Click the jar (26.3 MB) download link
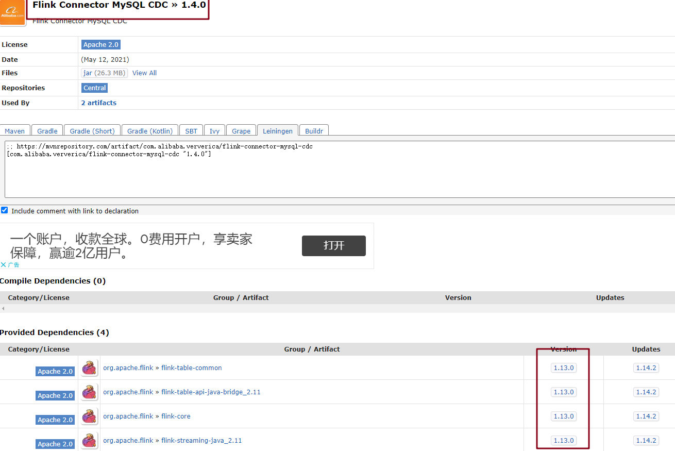The width and height of the screenshot is (675, 451). [x=104, y=73]
